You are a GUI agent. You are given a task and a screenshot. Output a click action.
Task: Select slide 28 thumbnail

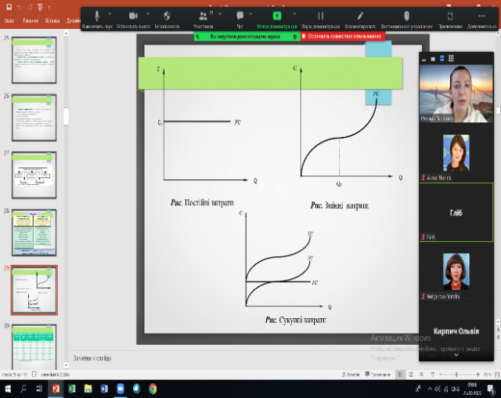34,233
